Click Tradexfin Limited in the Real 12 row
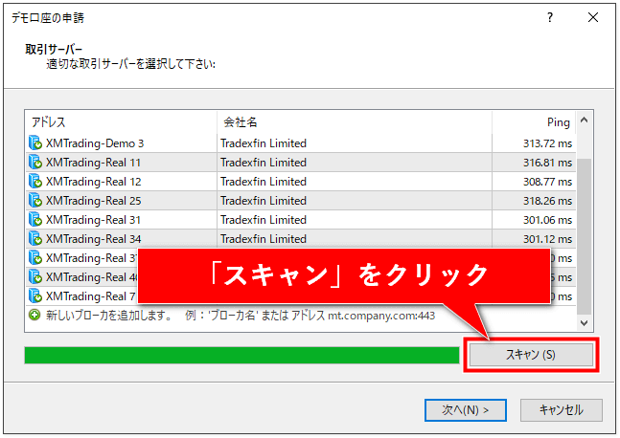The width and height of the screenshot is (620, 438). pos(264,182)
